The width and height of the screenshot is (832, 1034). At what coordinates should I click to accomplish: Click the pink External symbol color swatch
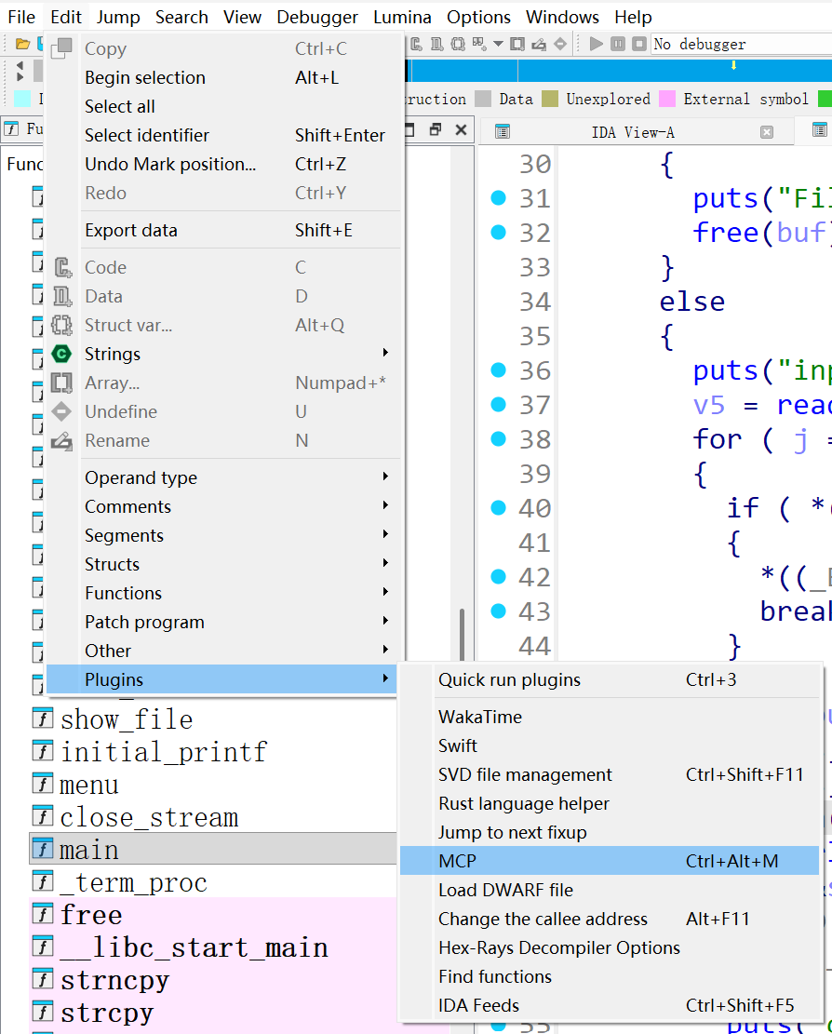point(667,99)
